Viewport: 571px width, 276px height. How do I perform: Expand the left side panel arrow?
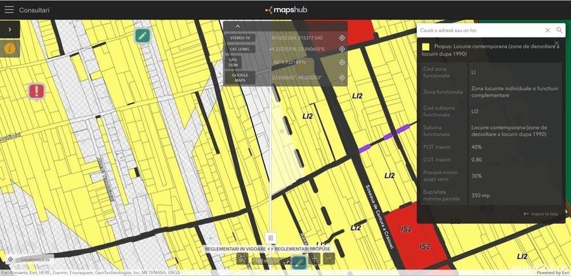(x=10, y=29)
